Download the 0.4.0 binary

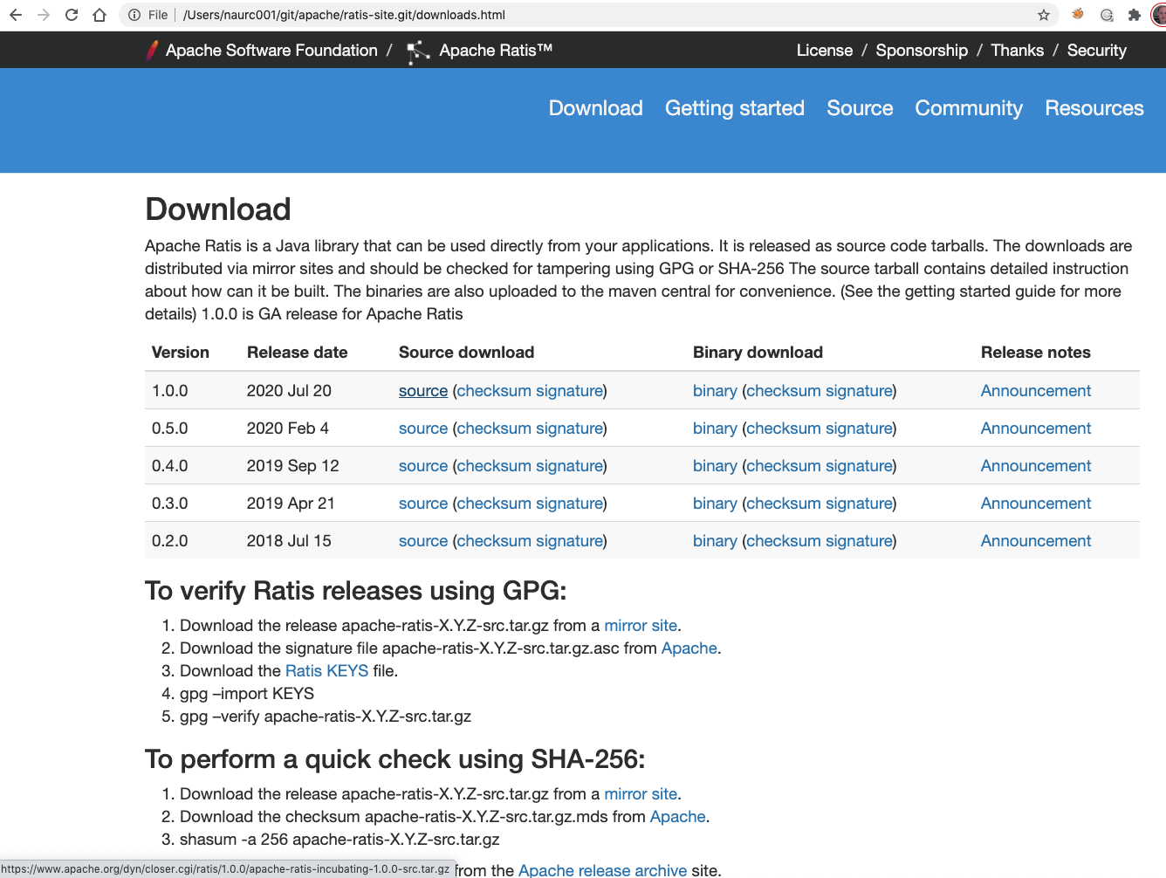click(715, 466)
